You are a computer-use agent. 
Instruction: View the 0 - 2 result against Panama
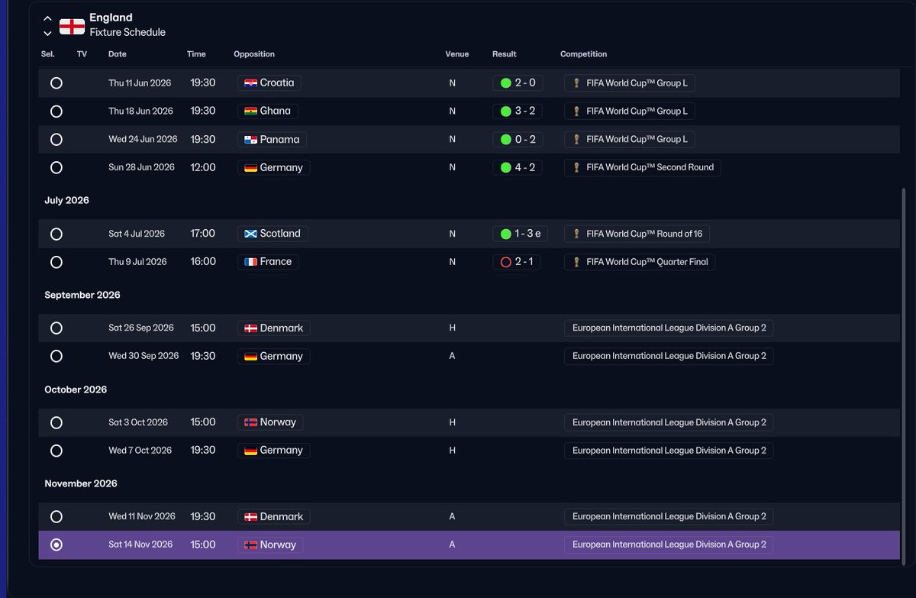[518, 139]
